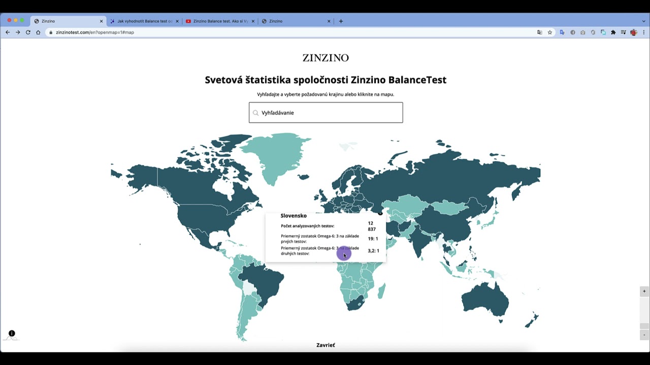Click the Slovensko popup title
The height and width of the screenshot is (365, 650).
[294, 216]
